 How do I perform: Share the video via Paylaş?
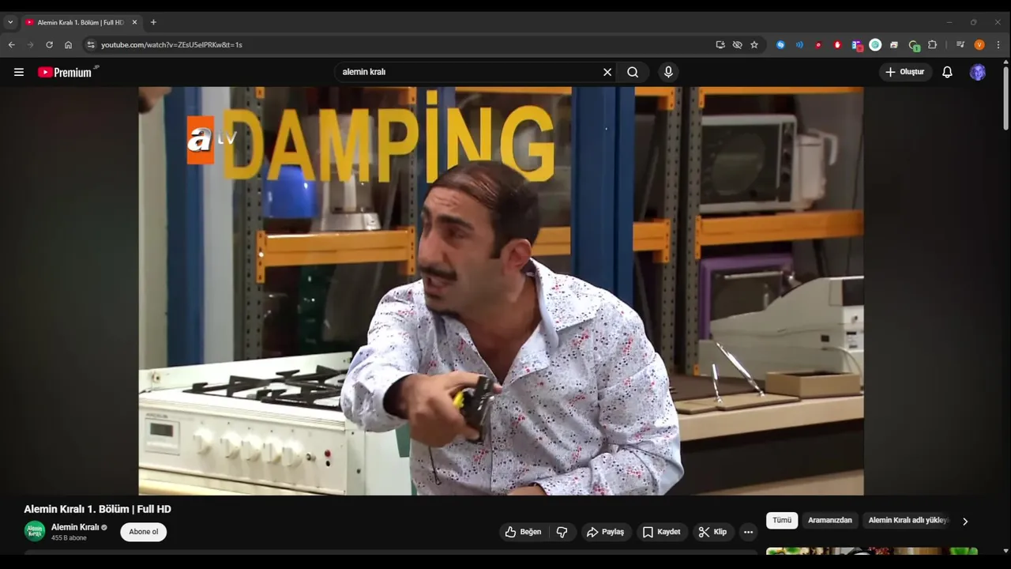click(605, 532)
